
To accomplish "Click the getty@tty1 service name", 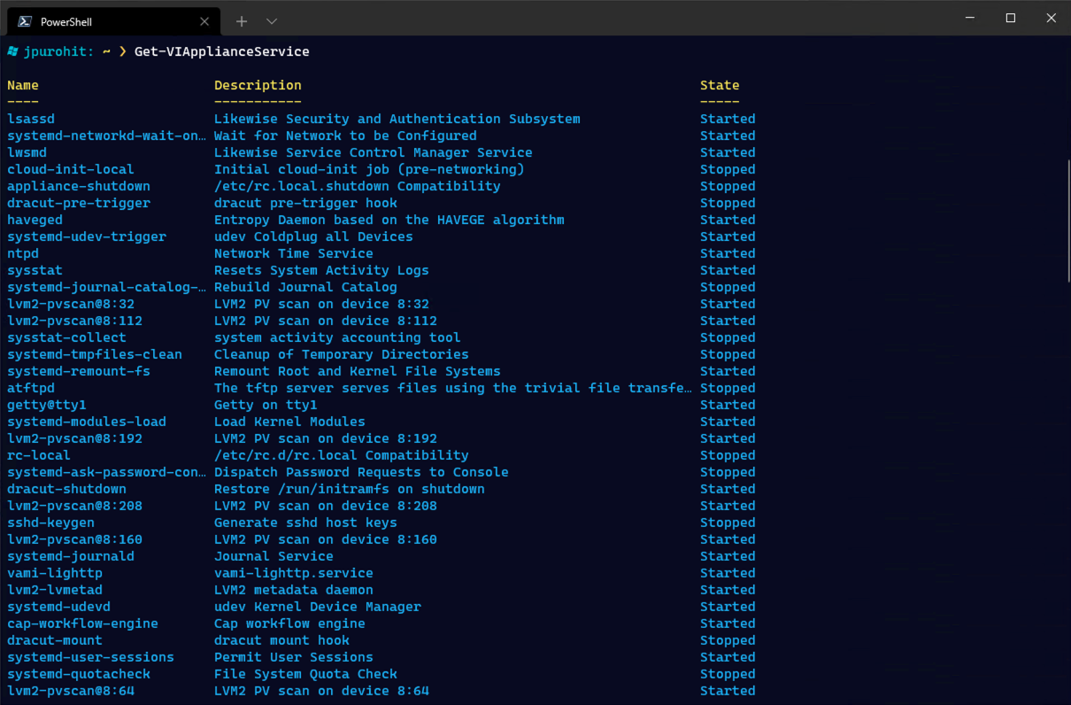I will click(47, 405).
